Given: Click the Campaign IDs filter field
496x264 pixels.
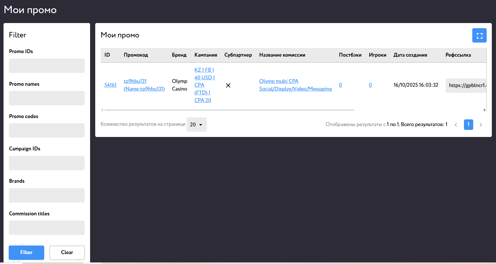Looking at the screenshot, I should coord(47,163).
